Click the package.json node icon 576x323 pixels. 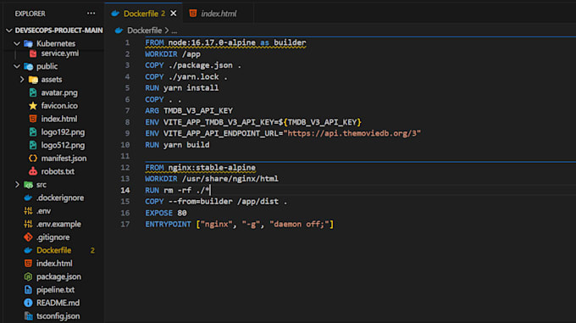(x=28, y=276)
